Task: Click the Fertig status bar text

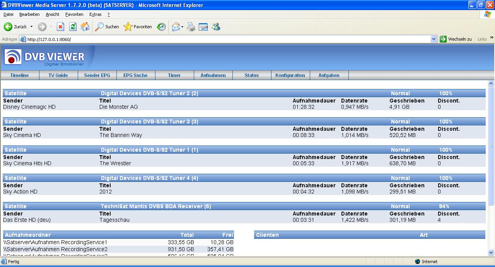Action: point(14,262)
